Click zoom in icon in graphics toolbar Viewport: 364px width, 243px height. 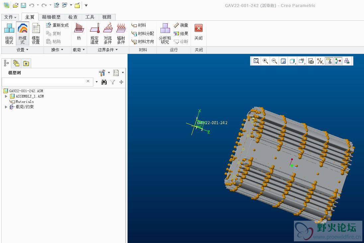coord(265,61)
